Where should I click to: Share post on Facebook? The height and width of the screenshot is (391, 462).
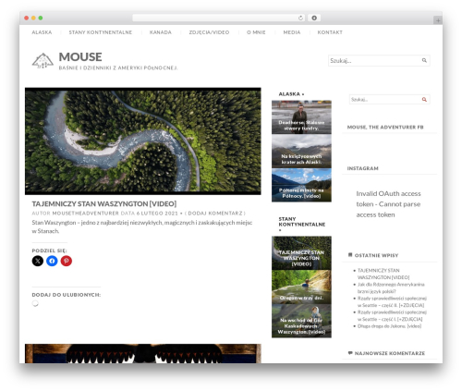tap(52, 261)
